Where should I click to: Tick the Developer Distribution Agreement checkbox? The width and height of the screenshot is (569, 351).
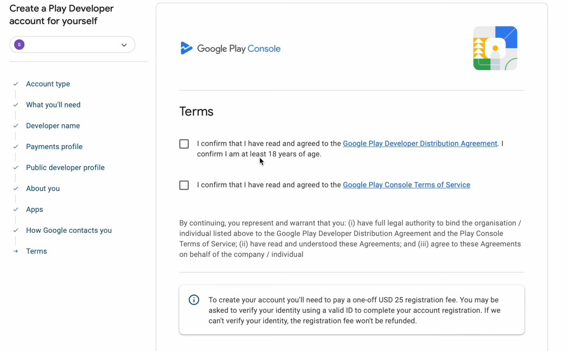184,144
